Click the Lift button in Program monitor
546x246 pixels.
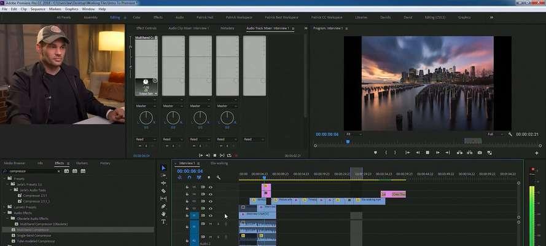(459, 153)
